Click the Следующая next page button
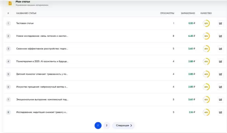Screen dimensions: 227x133 pos(123,125)
